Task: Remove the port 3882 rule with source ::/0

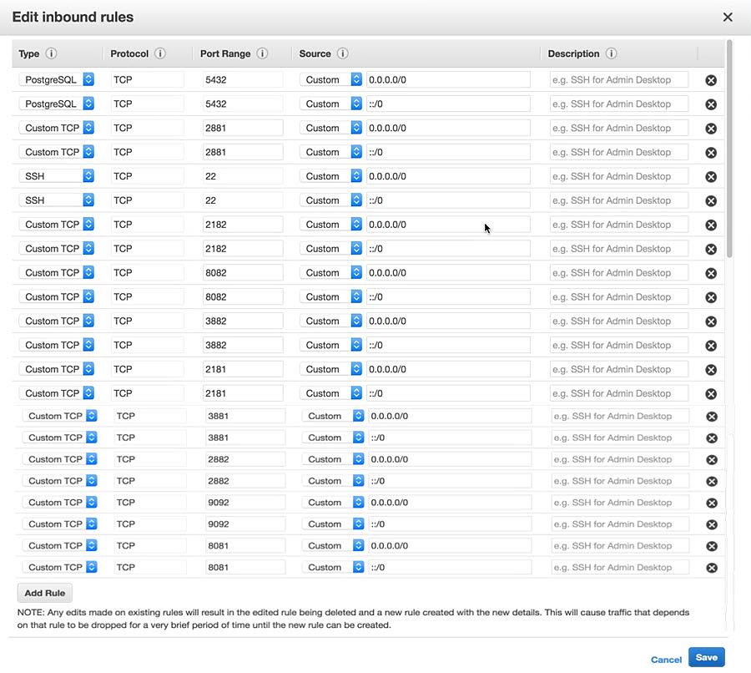Action: 711,346
